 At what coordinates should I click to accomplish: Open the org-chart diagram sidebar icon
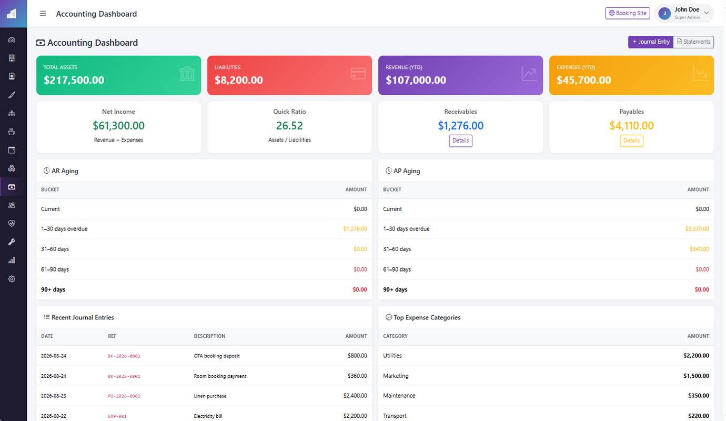[12, 113]
